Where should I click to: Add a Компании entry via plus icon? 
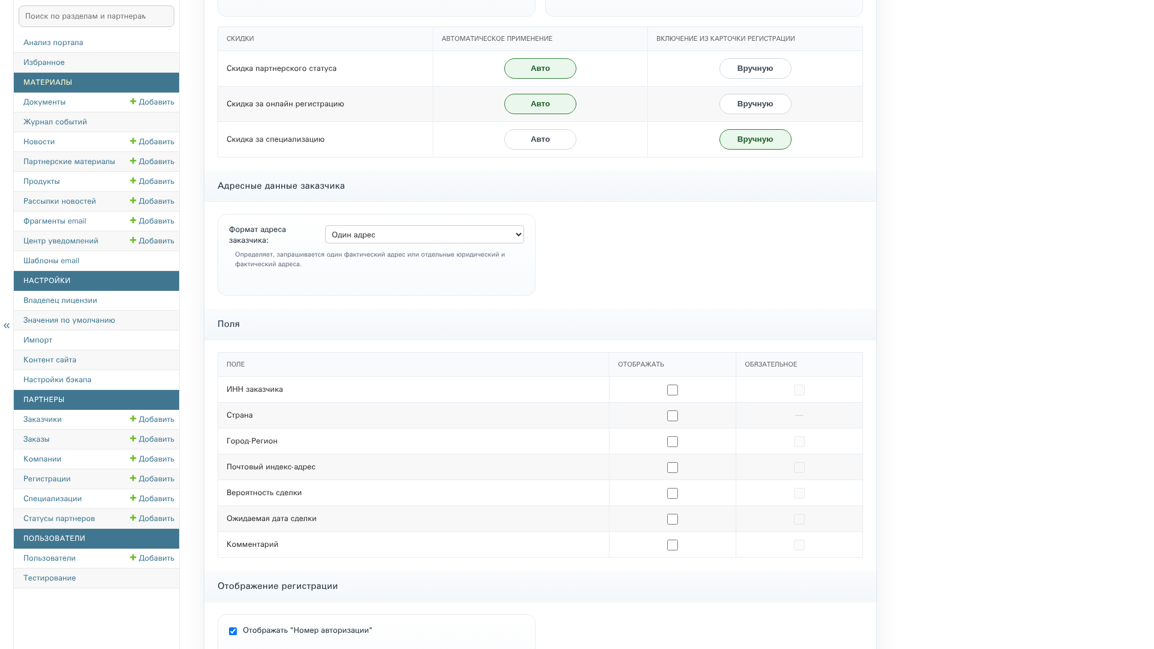[x=152, y=459]
